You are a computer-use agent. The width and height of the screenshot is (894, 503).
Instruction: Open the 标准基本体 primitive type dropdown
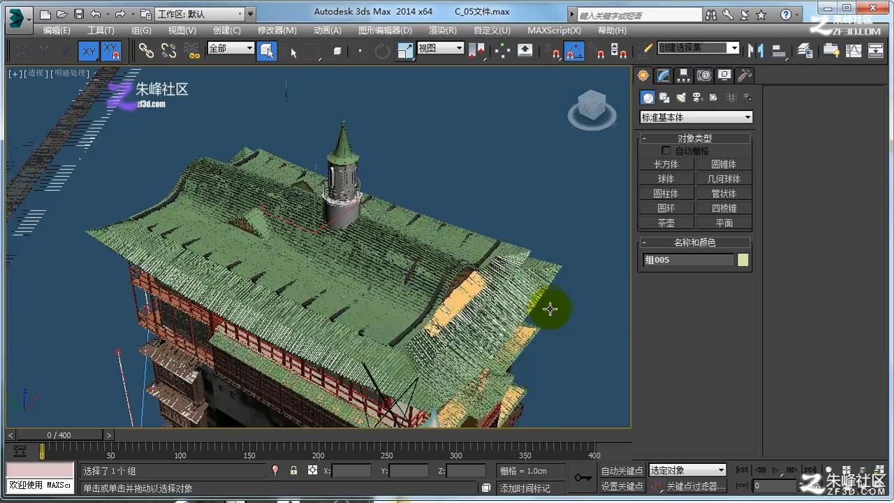click(x=696, y=117)
